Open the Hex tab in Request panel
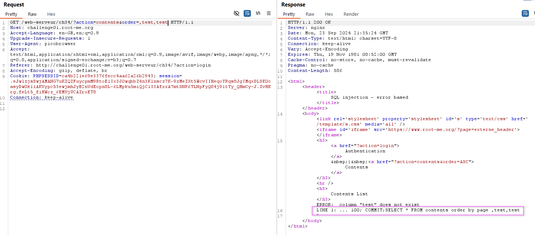 click(x=51, y=14)
